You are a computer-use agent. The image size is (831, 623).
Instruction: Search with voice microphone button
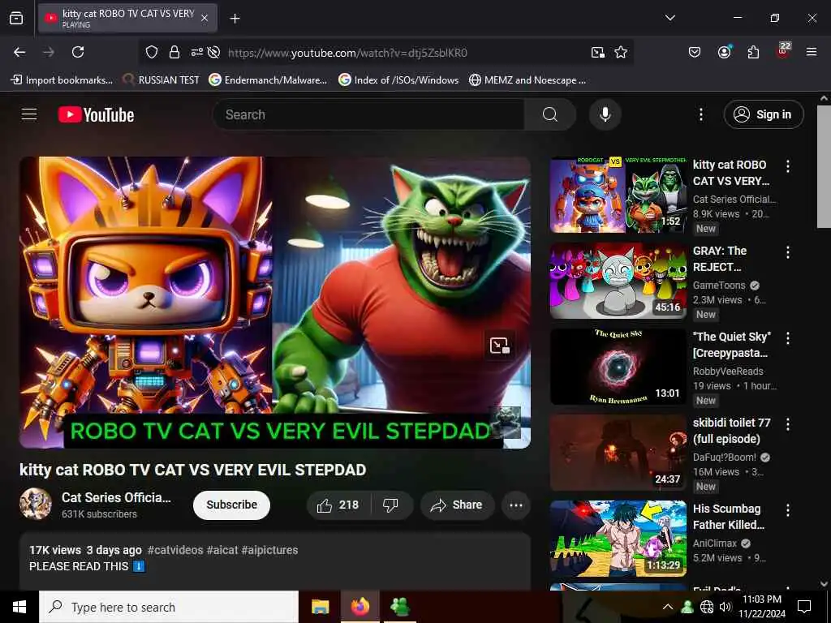[605, 114]
